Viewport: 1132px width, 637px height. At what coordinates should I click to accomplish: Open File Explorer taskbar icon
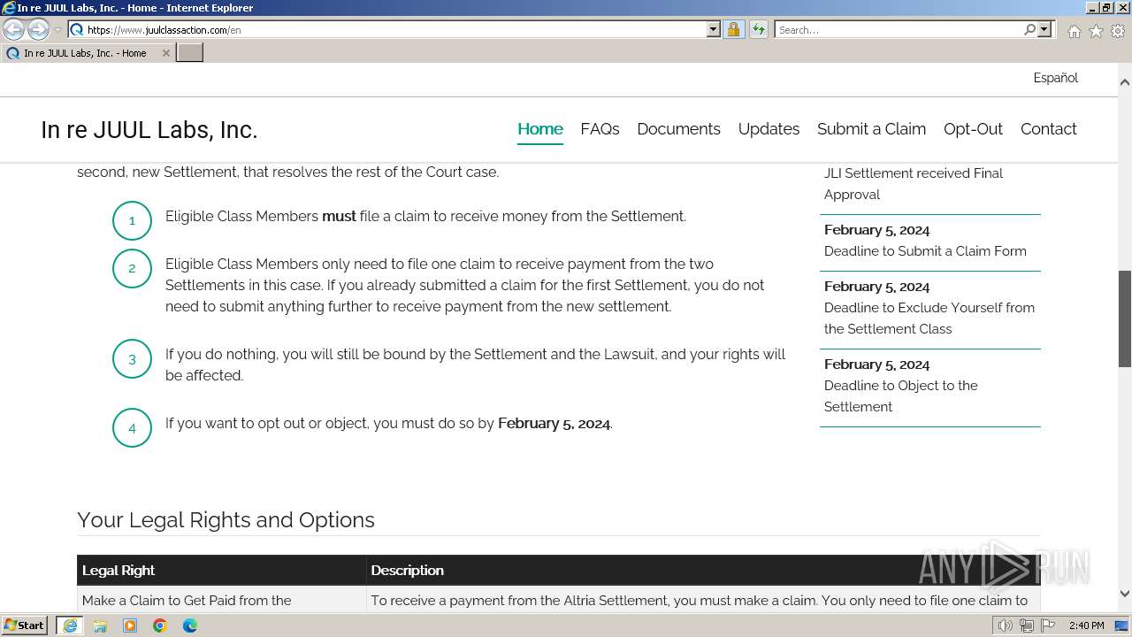coord(100,625)
